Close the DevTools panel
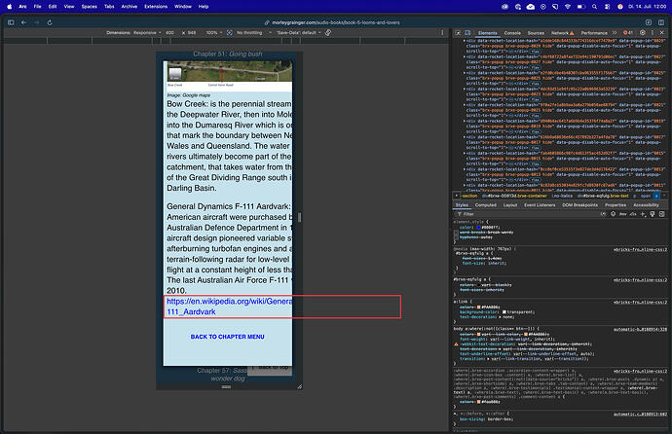The width and height of the screenshot is (672, 434). (661, 32)
